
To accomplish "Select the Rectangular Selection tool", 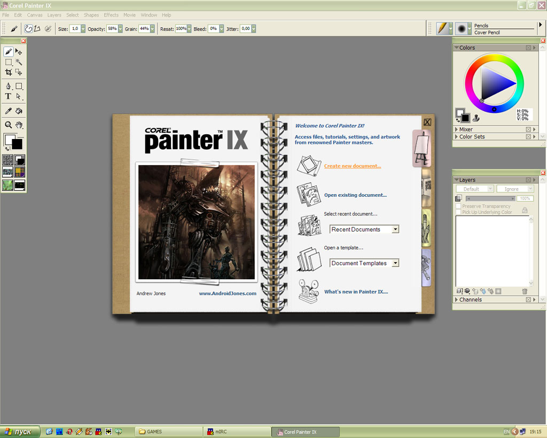I will (x=9, y=62).
